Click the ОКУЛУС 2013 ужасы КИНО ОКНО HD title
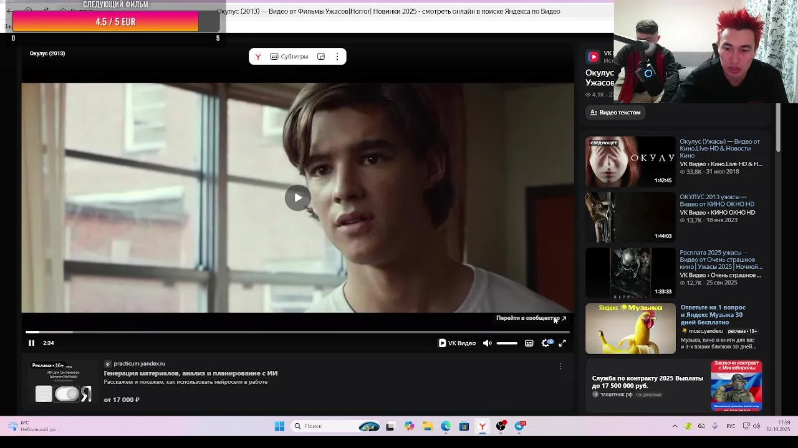This screenshot has height=448, width=798. (x=717, y=200)
